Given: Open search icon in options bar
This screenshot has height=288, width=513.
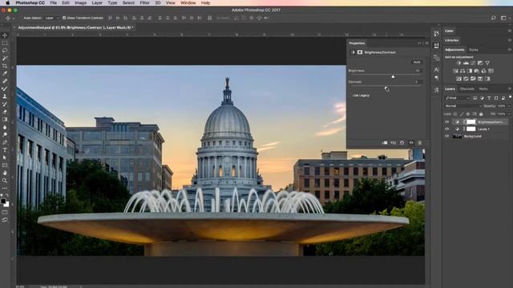Looking at the screenshot, I should [x=493, y=18].
